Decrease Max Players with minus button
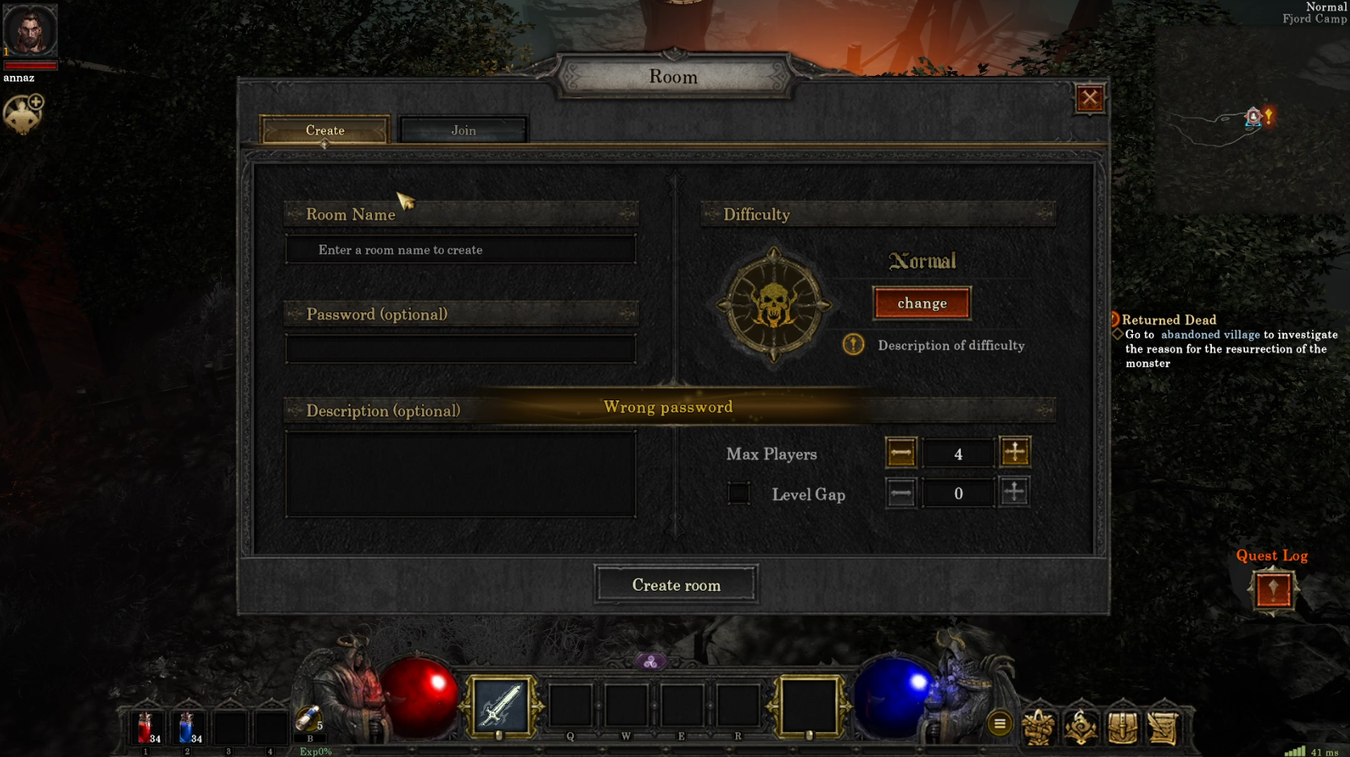 901,452
